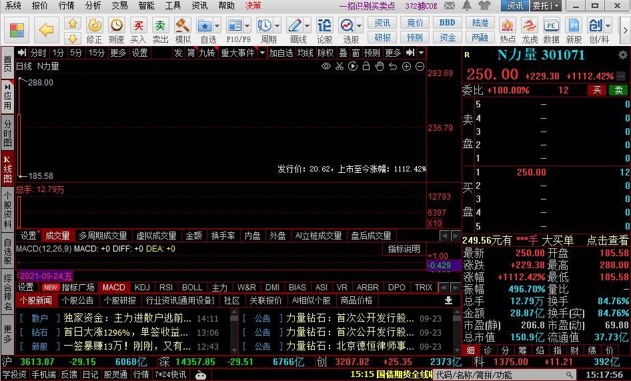This screenshot has height=381, width=631.
Task: Switch to the 个股公告 tab
Action: 77,300
